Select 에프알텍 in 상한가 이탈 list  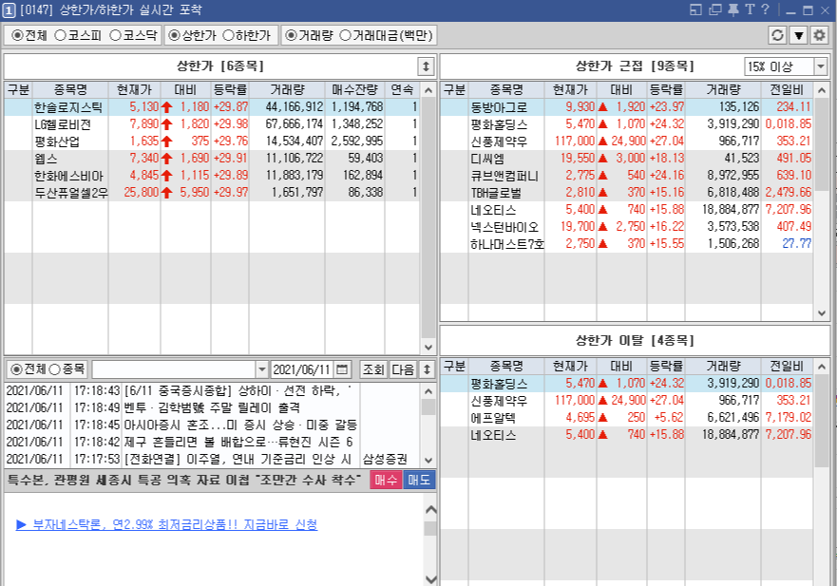[627, 418]
